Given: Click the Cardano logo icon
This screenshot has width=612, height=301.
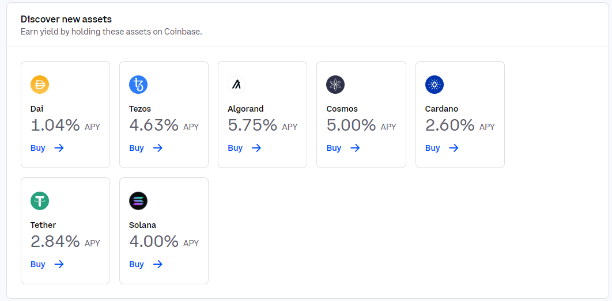Looking at the screenshot, I should point(435,85).
